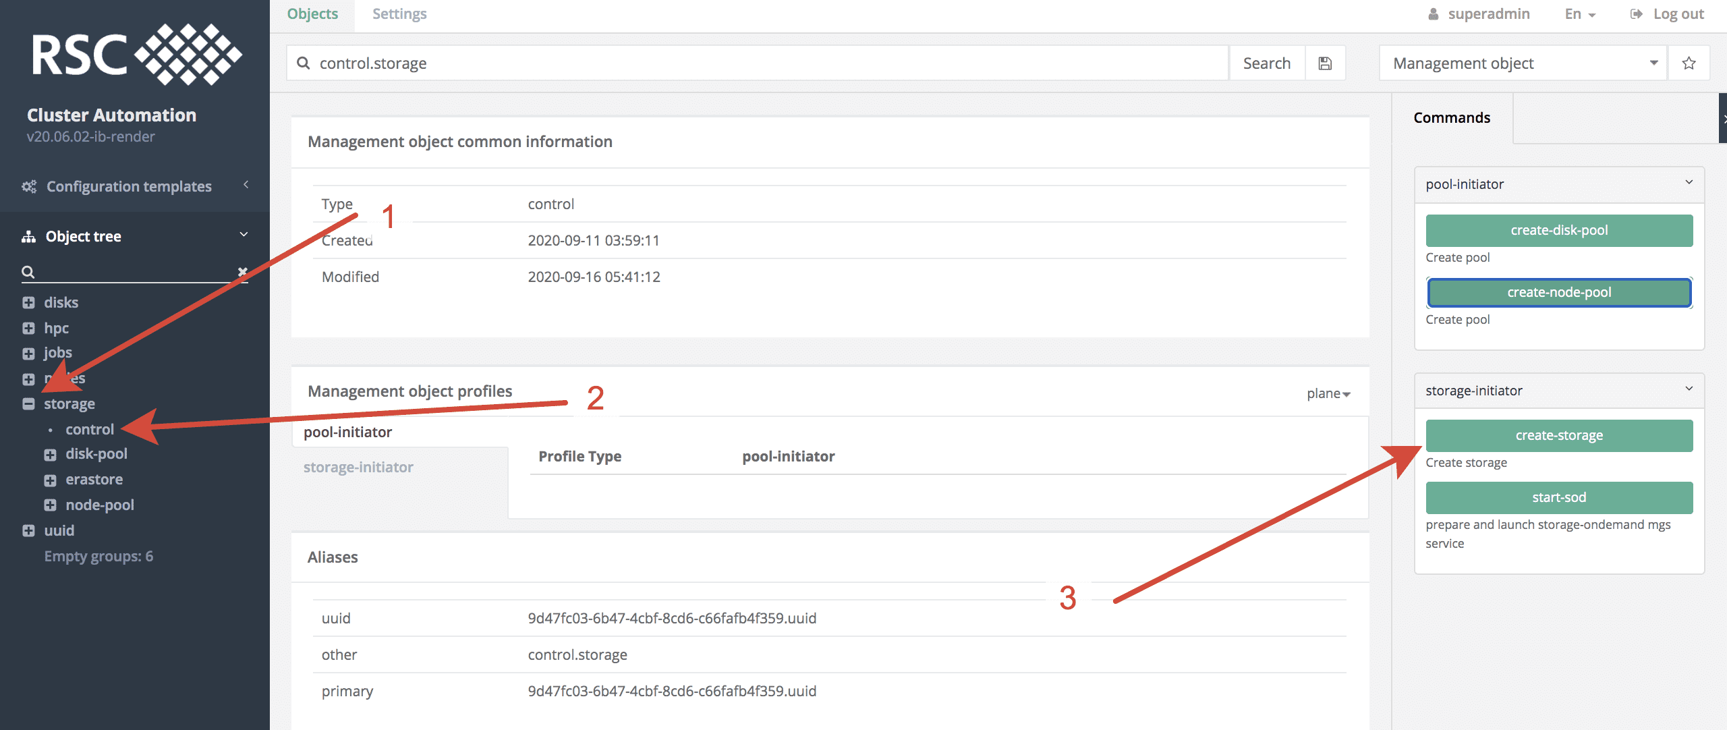
Task: Click the save search floppy disk icon
Action: tap(1325, 63)
